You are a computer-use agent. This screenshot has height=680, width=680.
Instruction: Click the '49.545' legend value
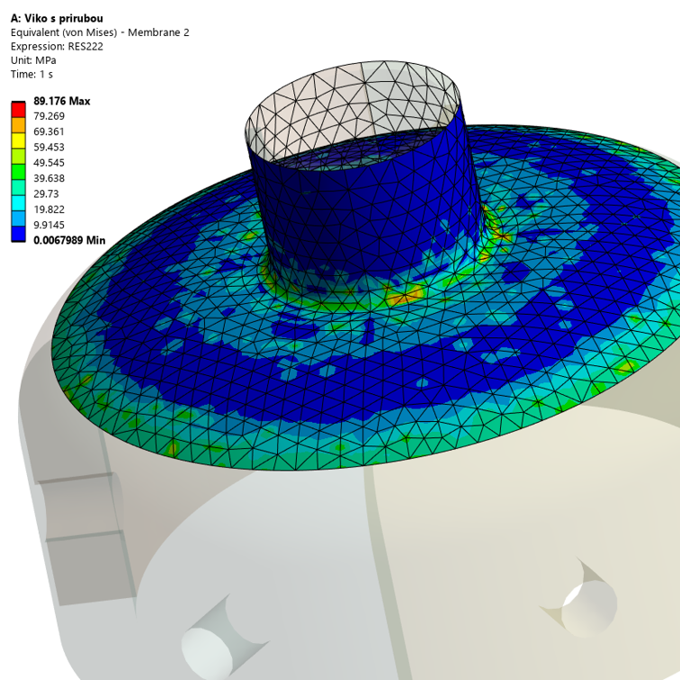point(49,163)
